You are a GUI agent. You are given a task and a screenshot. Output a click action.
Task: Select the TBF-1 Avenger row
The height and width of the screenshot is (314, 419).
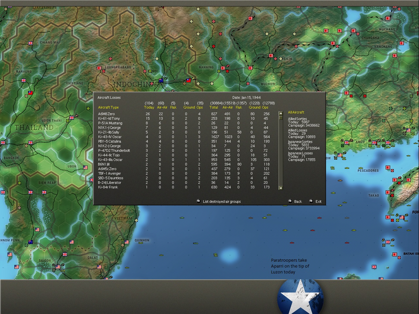pyautogui.click(x=183, y=173)
